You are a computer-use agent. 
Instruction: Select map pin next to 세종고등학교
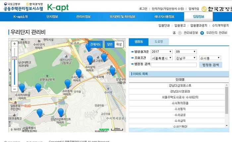click(104, 57)
